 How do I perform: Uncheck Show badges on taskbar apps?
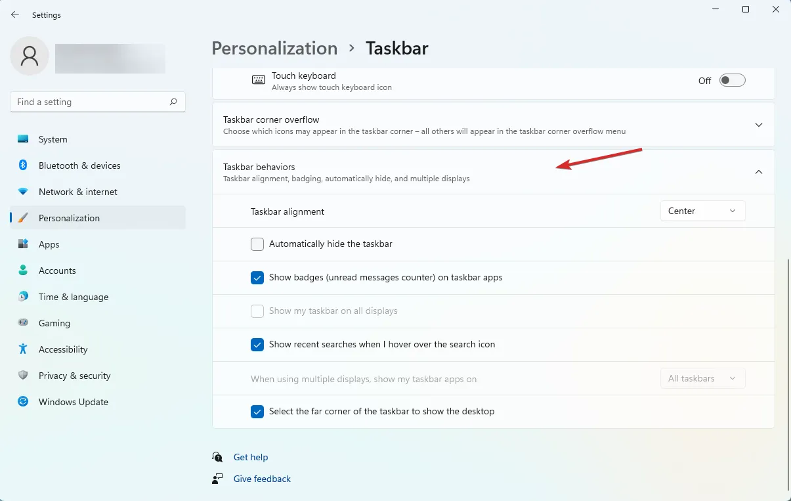click(x=257, y=278)
